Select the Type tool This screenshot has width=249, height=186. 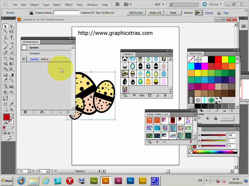click(x=11, y=37)
